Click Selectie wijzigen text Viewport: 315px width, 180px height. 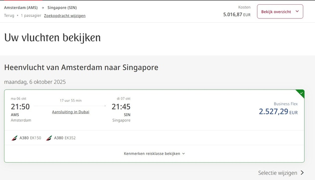click(278, 173)
